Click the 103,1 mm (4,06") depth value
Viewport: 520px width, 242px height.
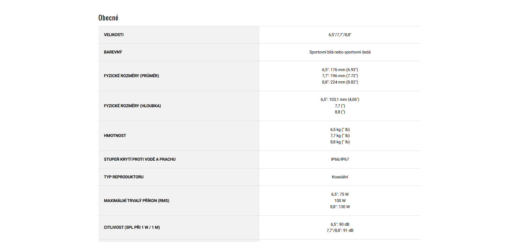point(340,100)
